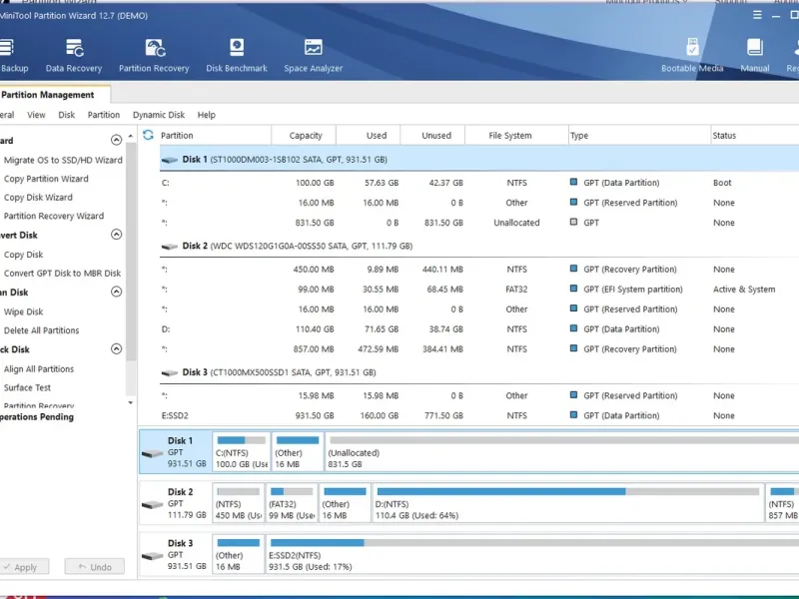The image size is (799, 599).
Task: Click the Apply button
Action: 23,567
